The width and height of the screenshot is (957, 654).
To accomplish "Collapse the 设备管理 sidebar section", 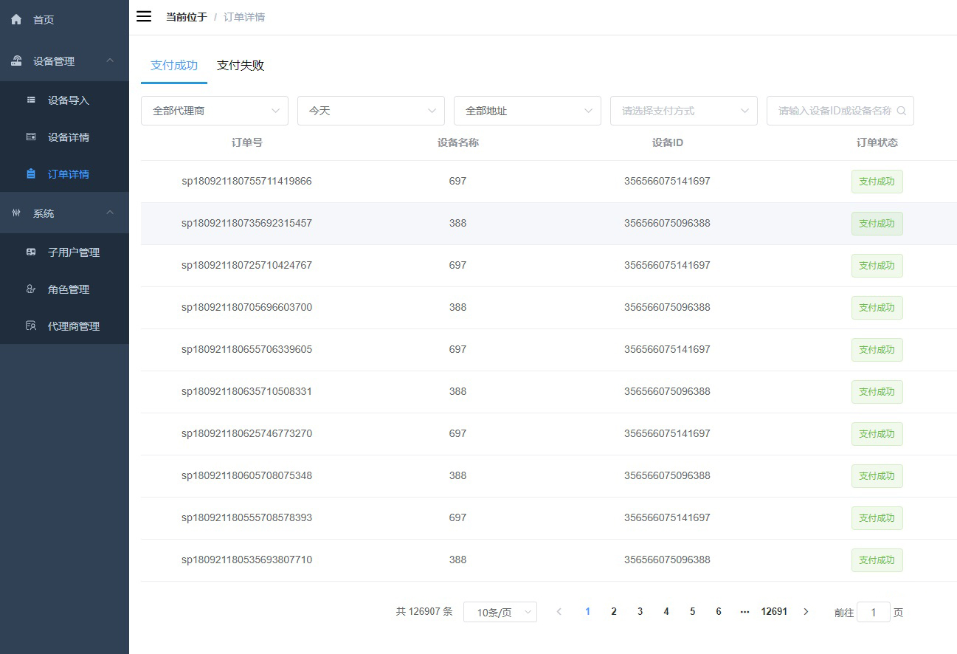I will [110, 61].
